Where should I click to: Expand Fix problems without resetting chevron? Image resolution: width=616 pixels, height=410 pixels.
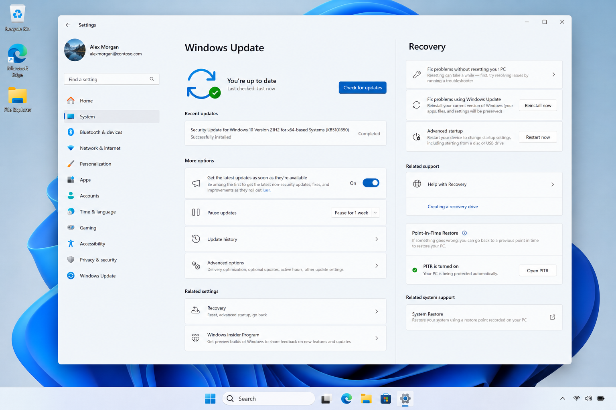(554, 74)
